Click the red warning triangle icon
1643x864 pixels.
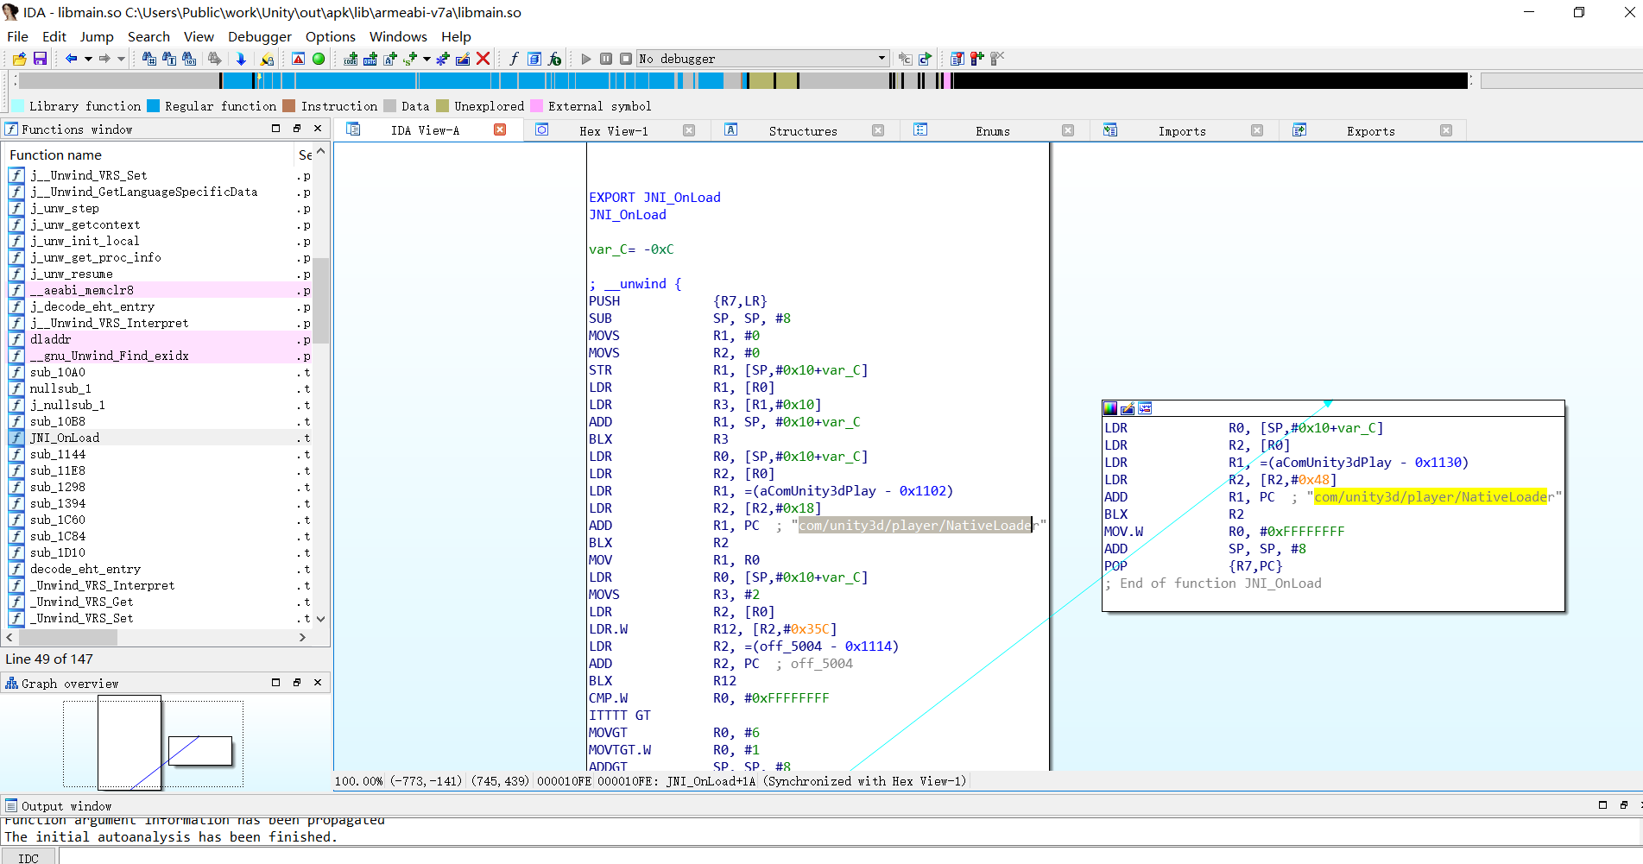298,59
